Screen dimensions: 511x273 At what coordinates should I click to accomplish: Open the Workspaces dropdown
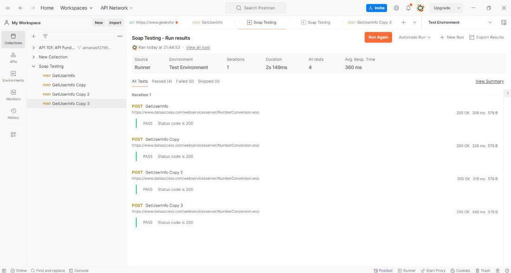point(76,8)
